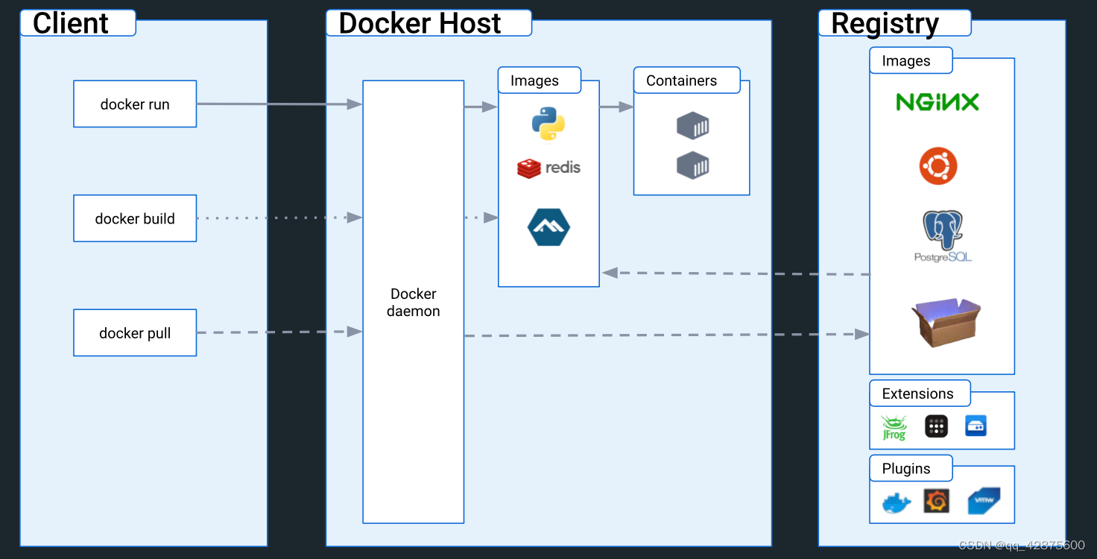Click the Extensions label

920,394
